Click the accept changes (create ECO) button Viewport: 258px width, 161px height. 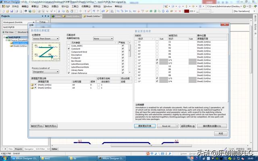coord(212,126)
